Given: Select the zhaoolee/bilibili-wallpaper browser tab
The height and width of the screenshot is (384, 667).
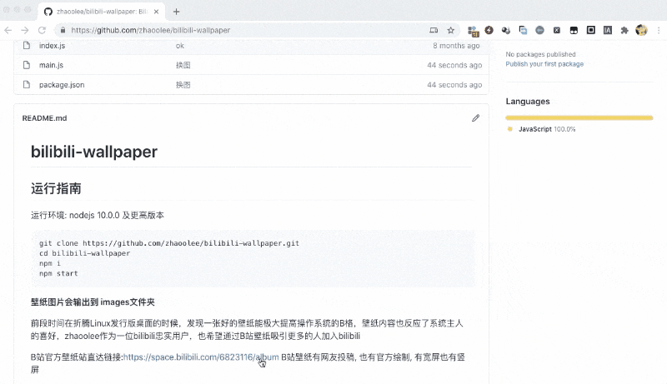Looking at the screenshot, I should click(101, 12).
